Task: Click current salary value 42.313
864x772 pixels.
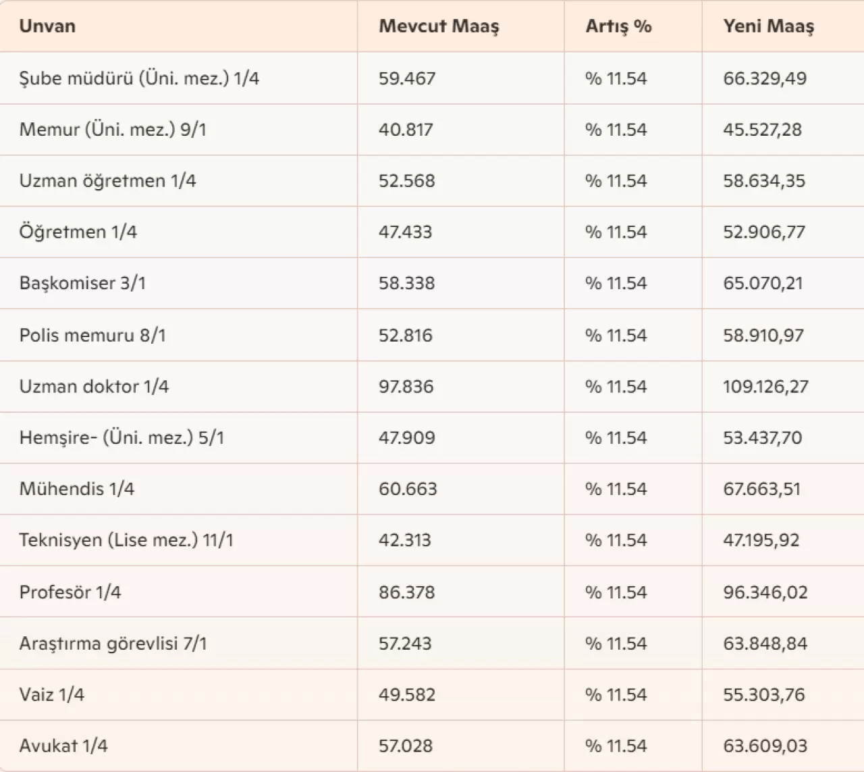Action: pos(405,540)
